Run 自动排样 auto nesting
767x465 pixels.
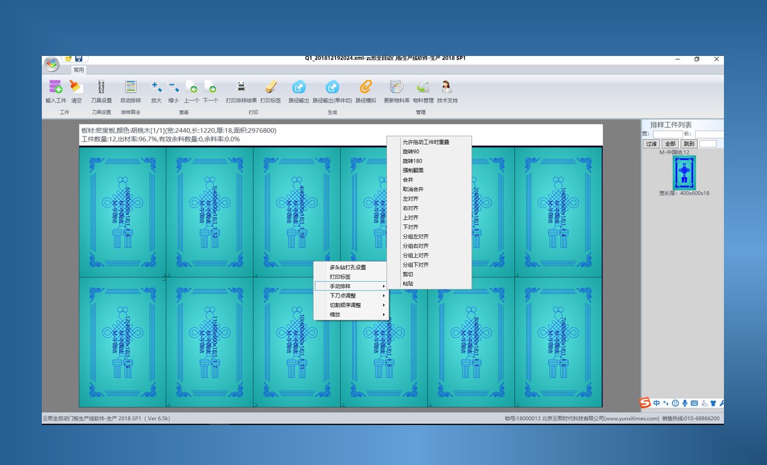[130, 87]
